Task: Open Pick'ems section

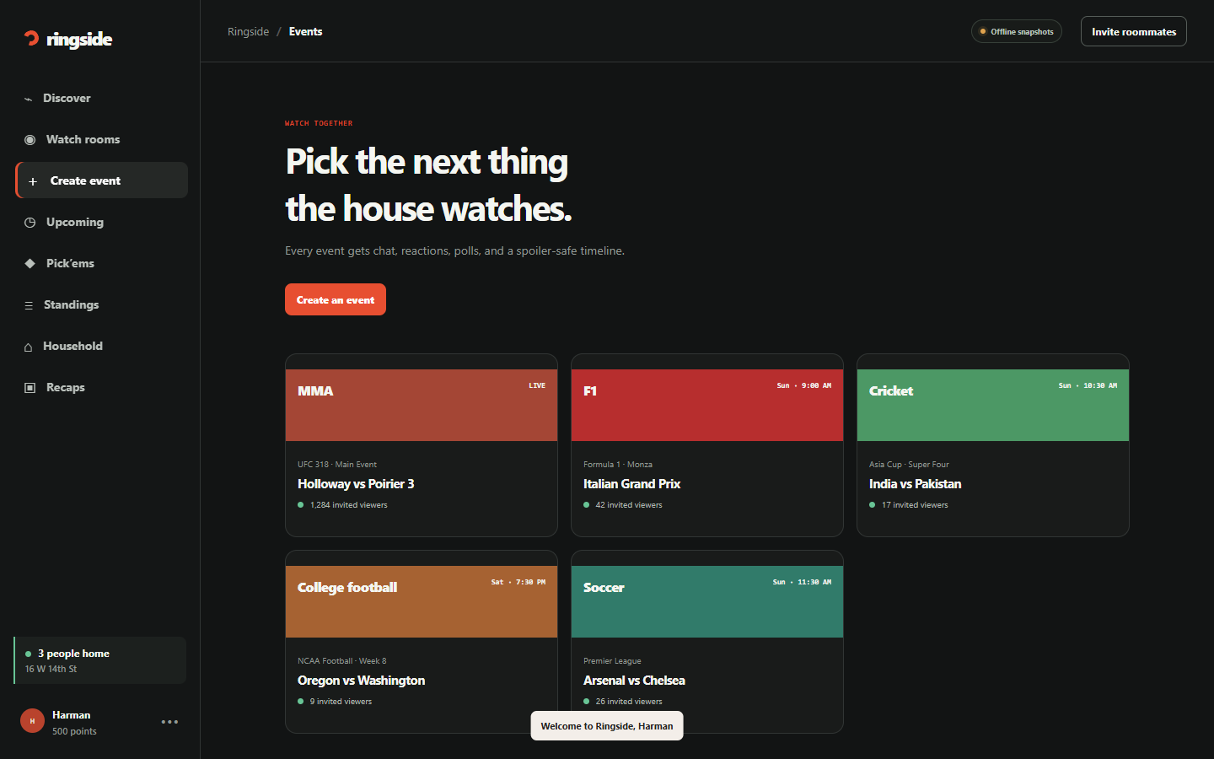Action: tap(101, 263)
